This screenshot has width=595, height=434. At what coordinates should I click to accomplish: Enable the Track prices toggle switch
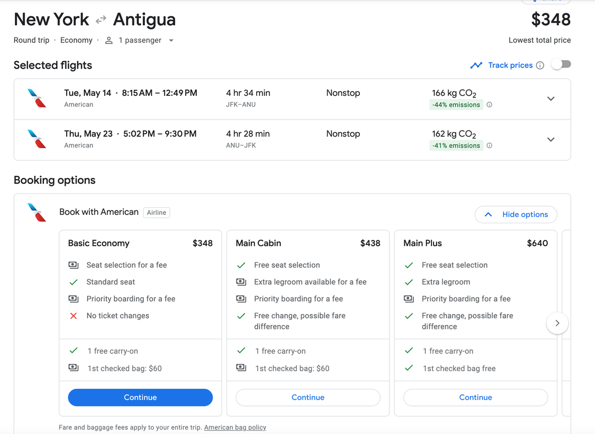561,64
